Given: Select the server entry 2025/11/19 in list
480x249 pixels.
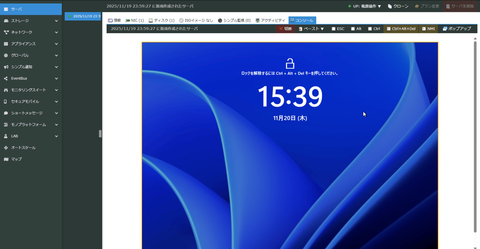Looking at the screenshot, I should 83,16.
